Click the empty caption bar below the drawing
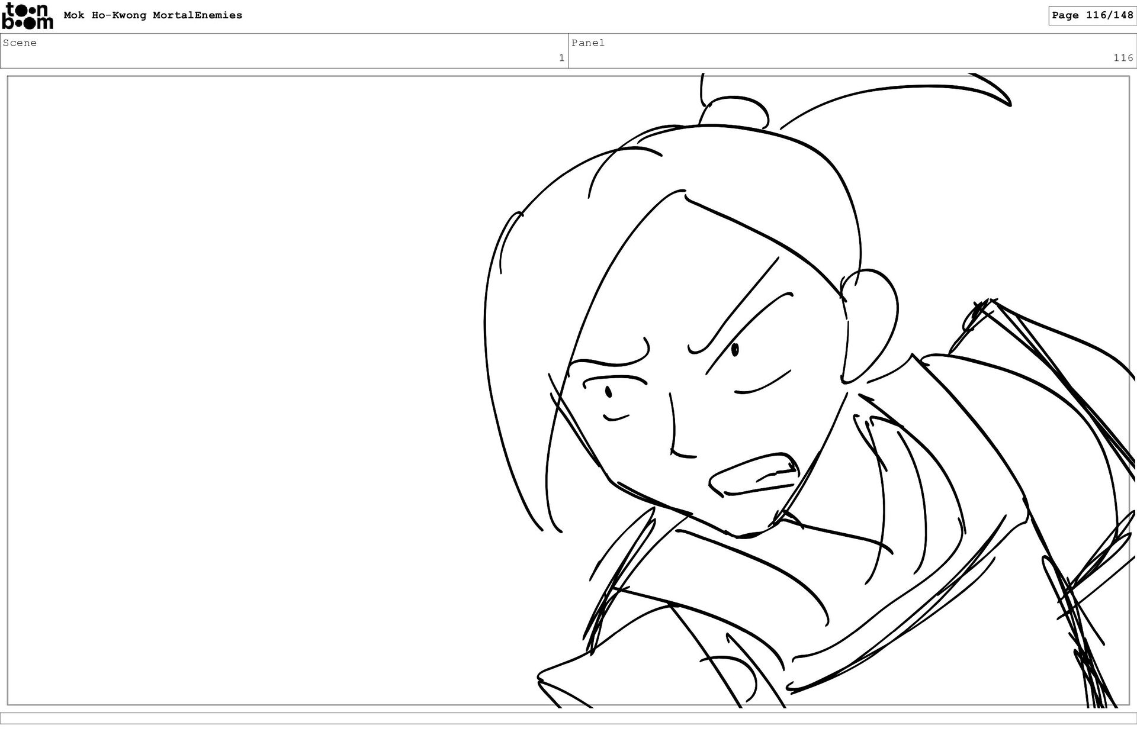1137x735 pixels. pos(568,718)
